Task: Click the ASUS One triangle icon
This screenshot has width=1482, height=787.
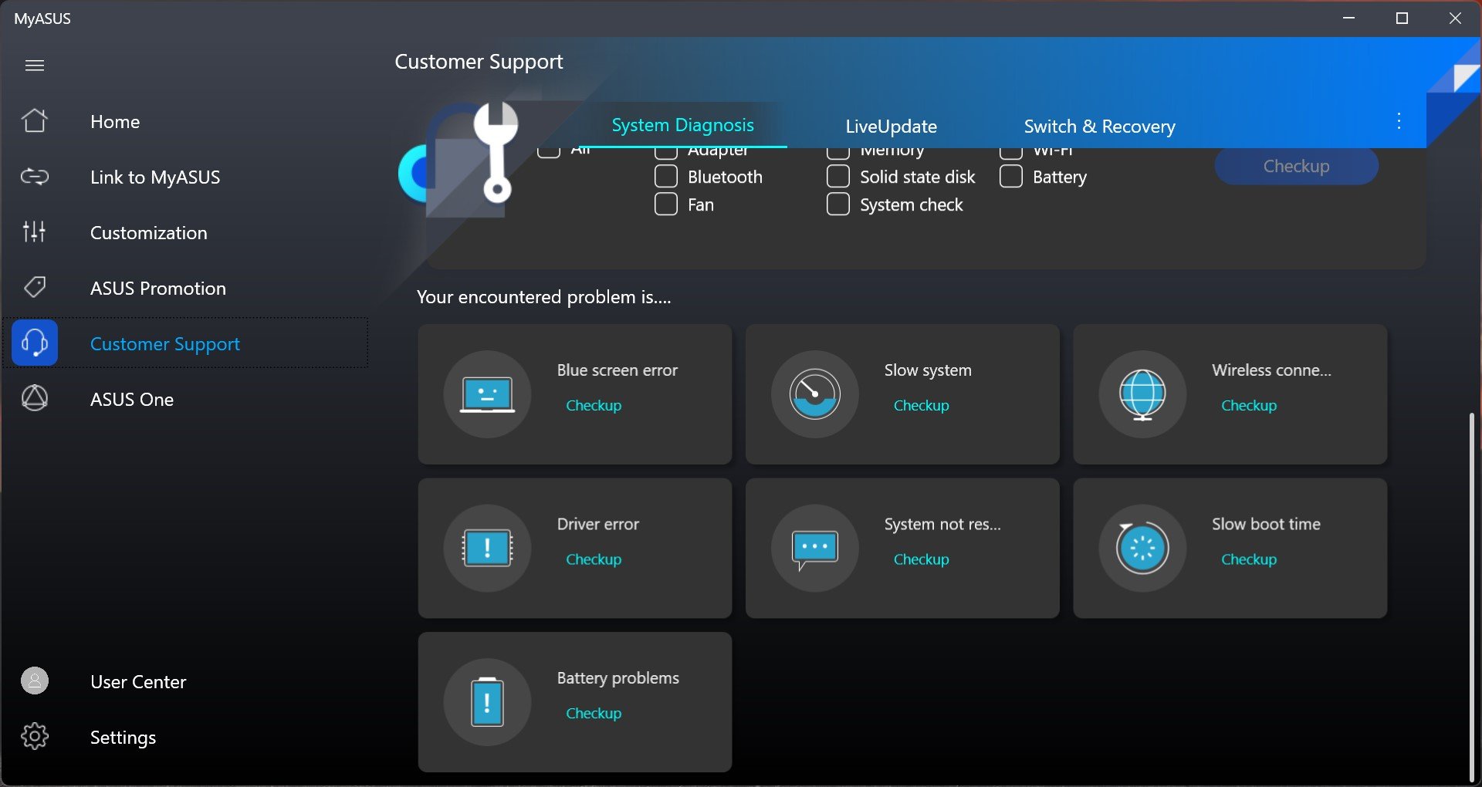Action: click(35, 398)
